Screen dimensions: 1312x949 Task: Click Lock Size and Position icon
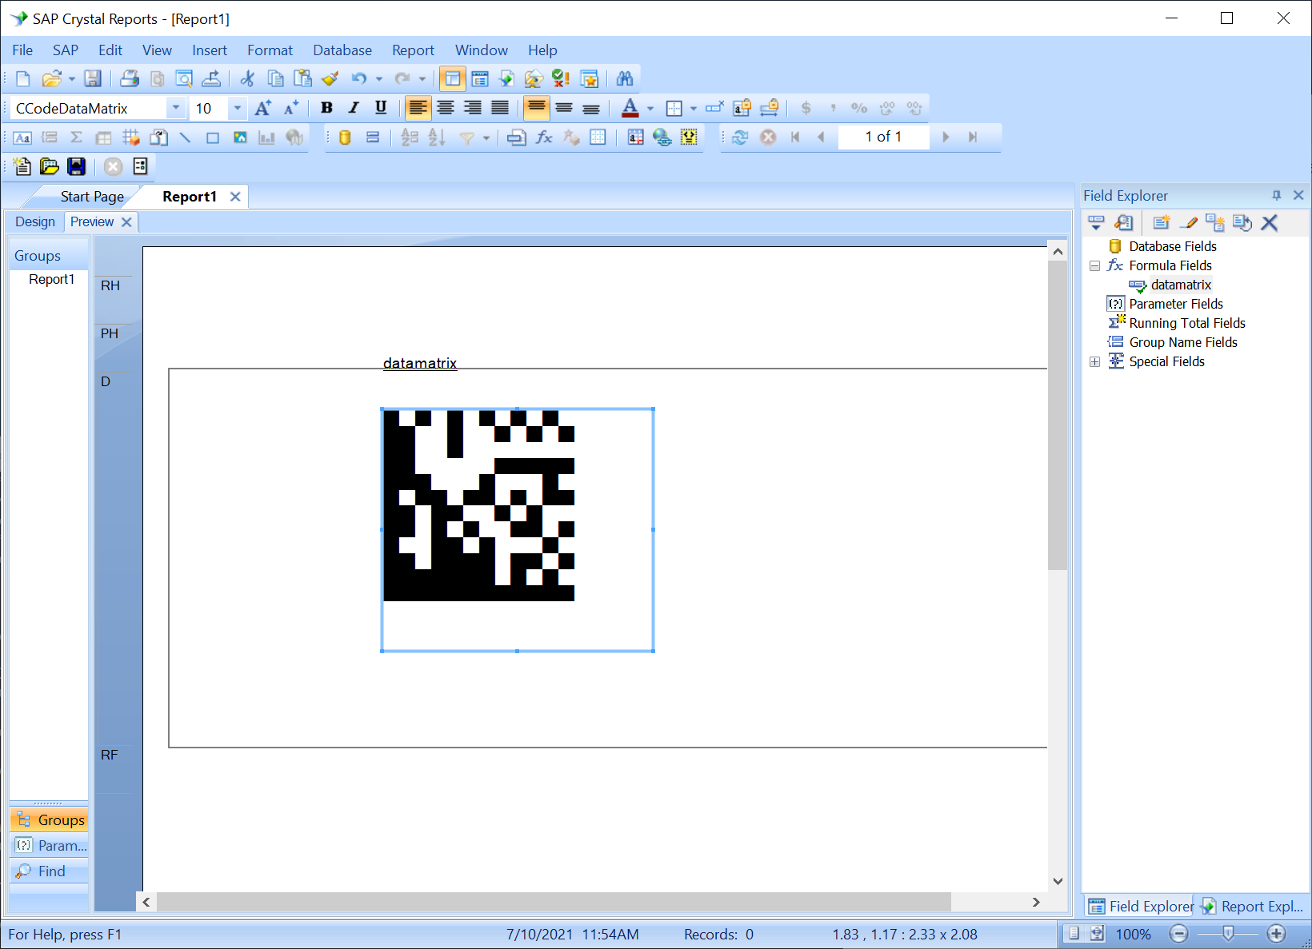(x=769, y=108)
